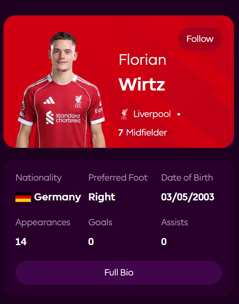Click the Standard Chartered sponsor logo

63,117
